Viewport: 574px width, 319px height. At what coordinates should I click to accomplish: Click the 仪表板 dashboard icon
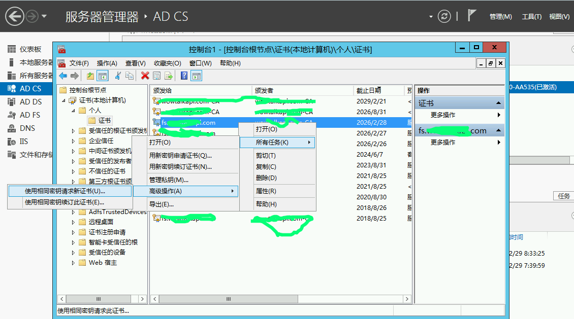click(x=12, y=49)
